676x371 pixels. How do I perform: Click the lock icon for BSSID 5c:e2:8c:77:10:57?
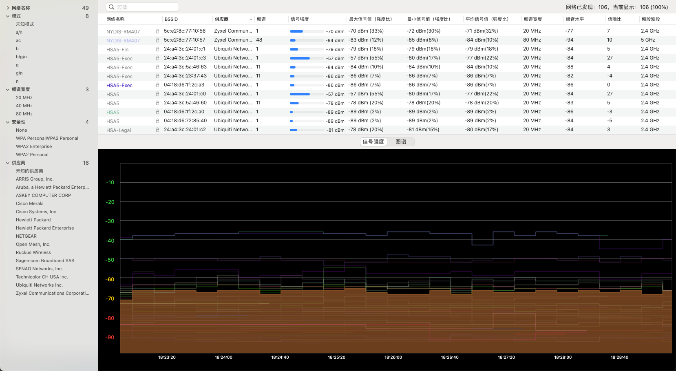coord(157,40)
